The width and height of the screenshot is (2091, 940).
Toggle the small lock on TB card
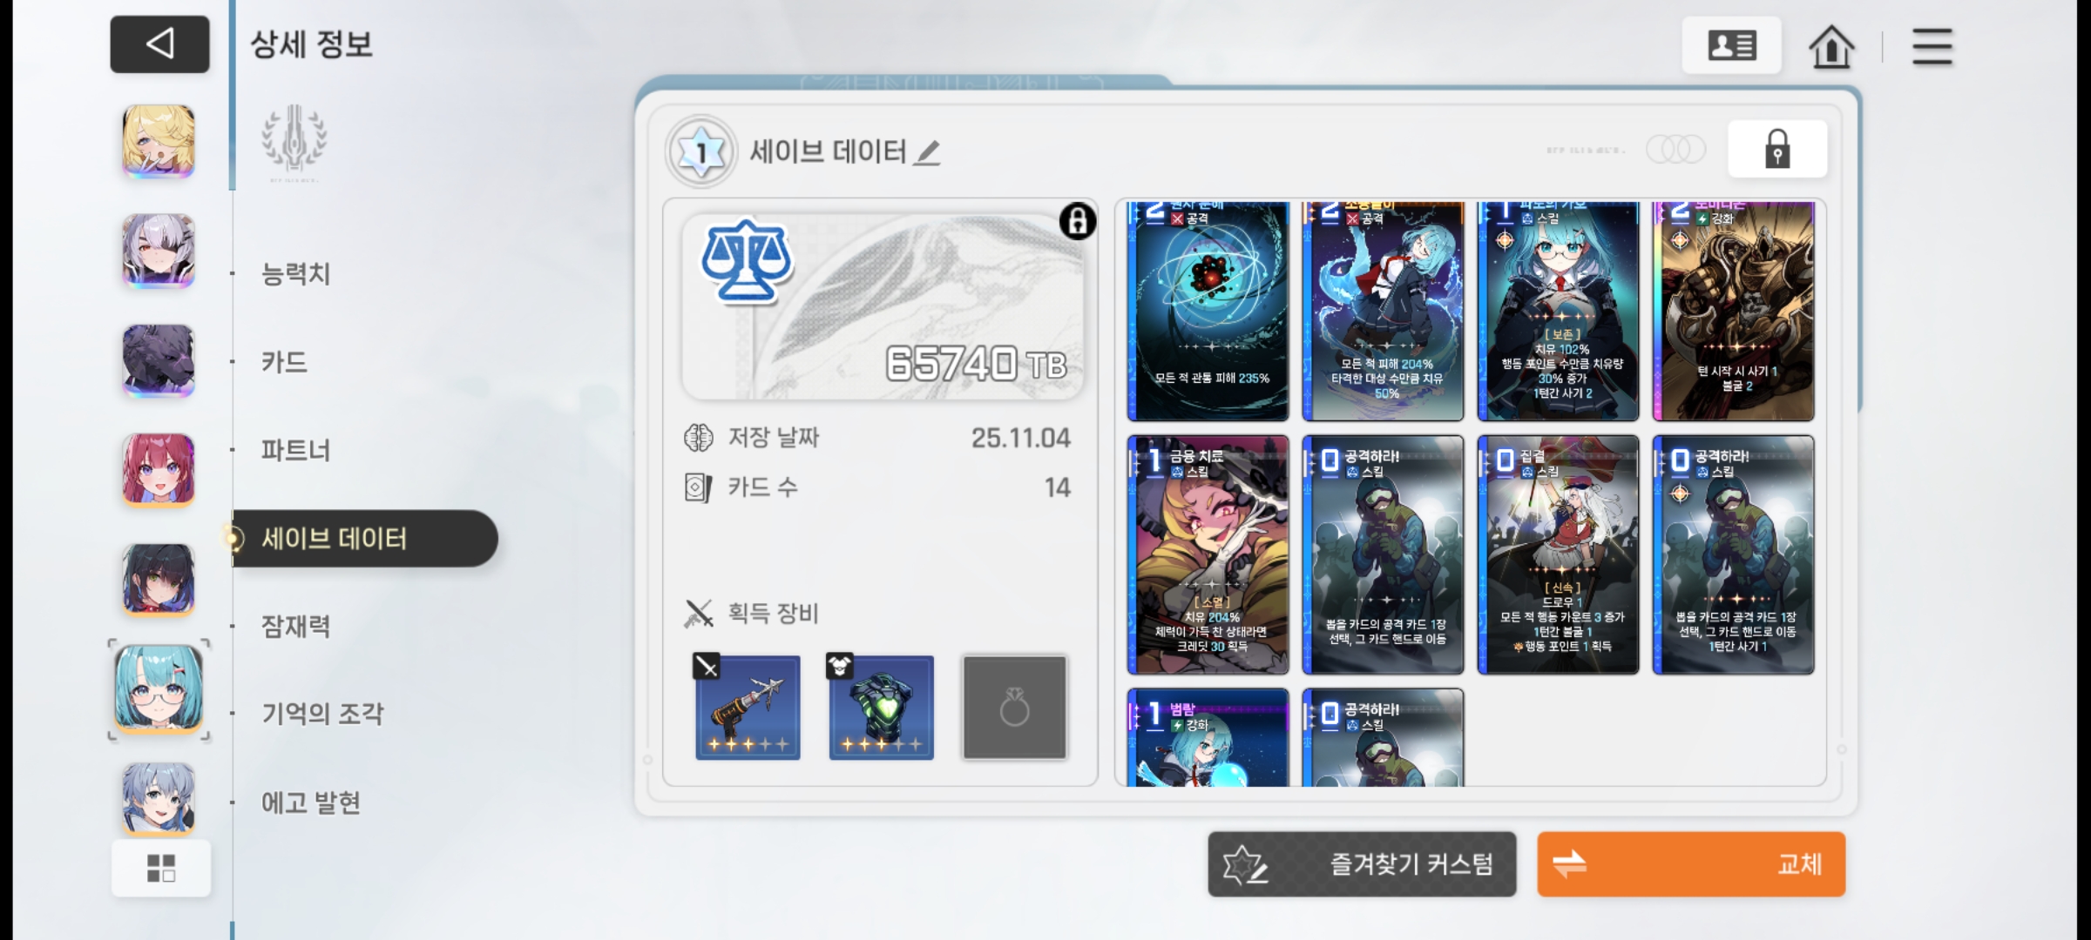click(x=1078, y=221)
